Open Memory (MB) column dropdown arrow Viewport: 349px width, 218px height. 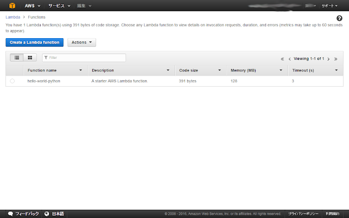coord(281,70)
